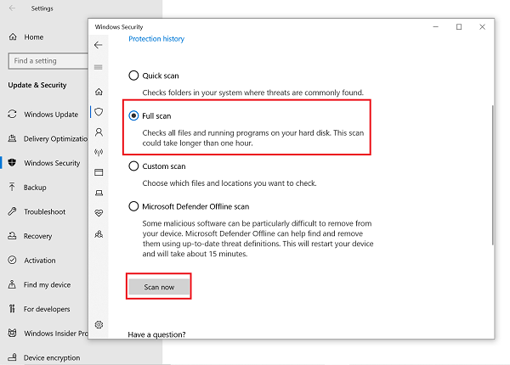Image resolution: width=510 pixels, height=365 pixels.
Task: Select the Full scan radio button
Action: click(133, 114)
